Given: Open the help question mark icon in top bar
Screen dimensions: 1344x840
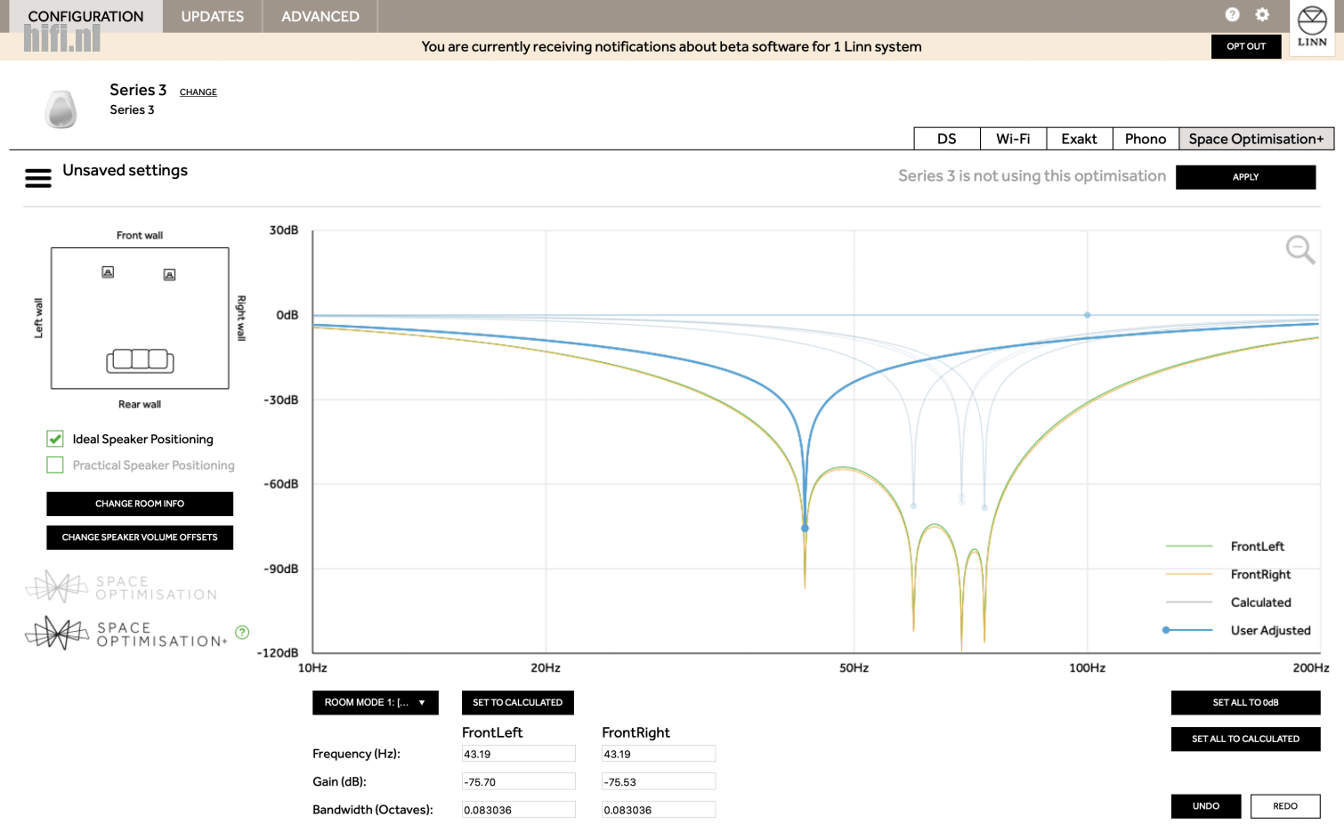Looking at the screenshot, I should coord(1232,14).
